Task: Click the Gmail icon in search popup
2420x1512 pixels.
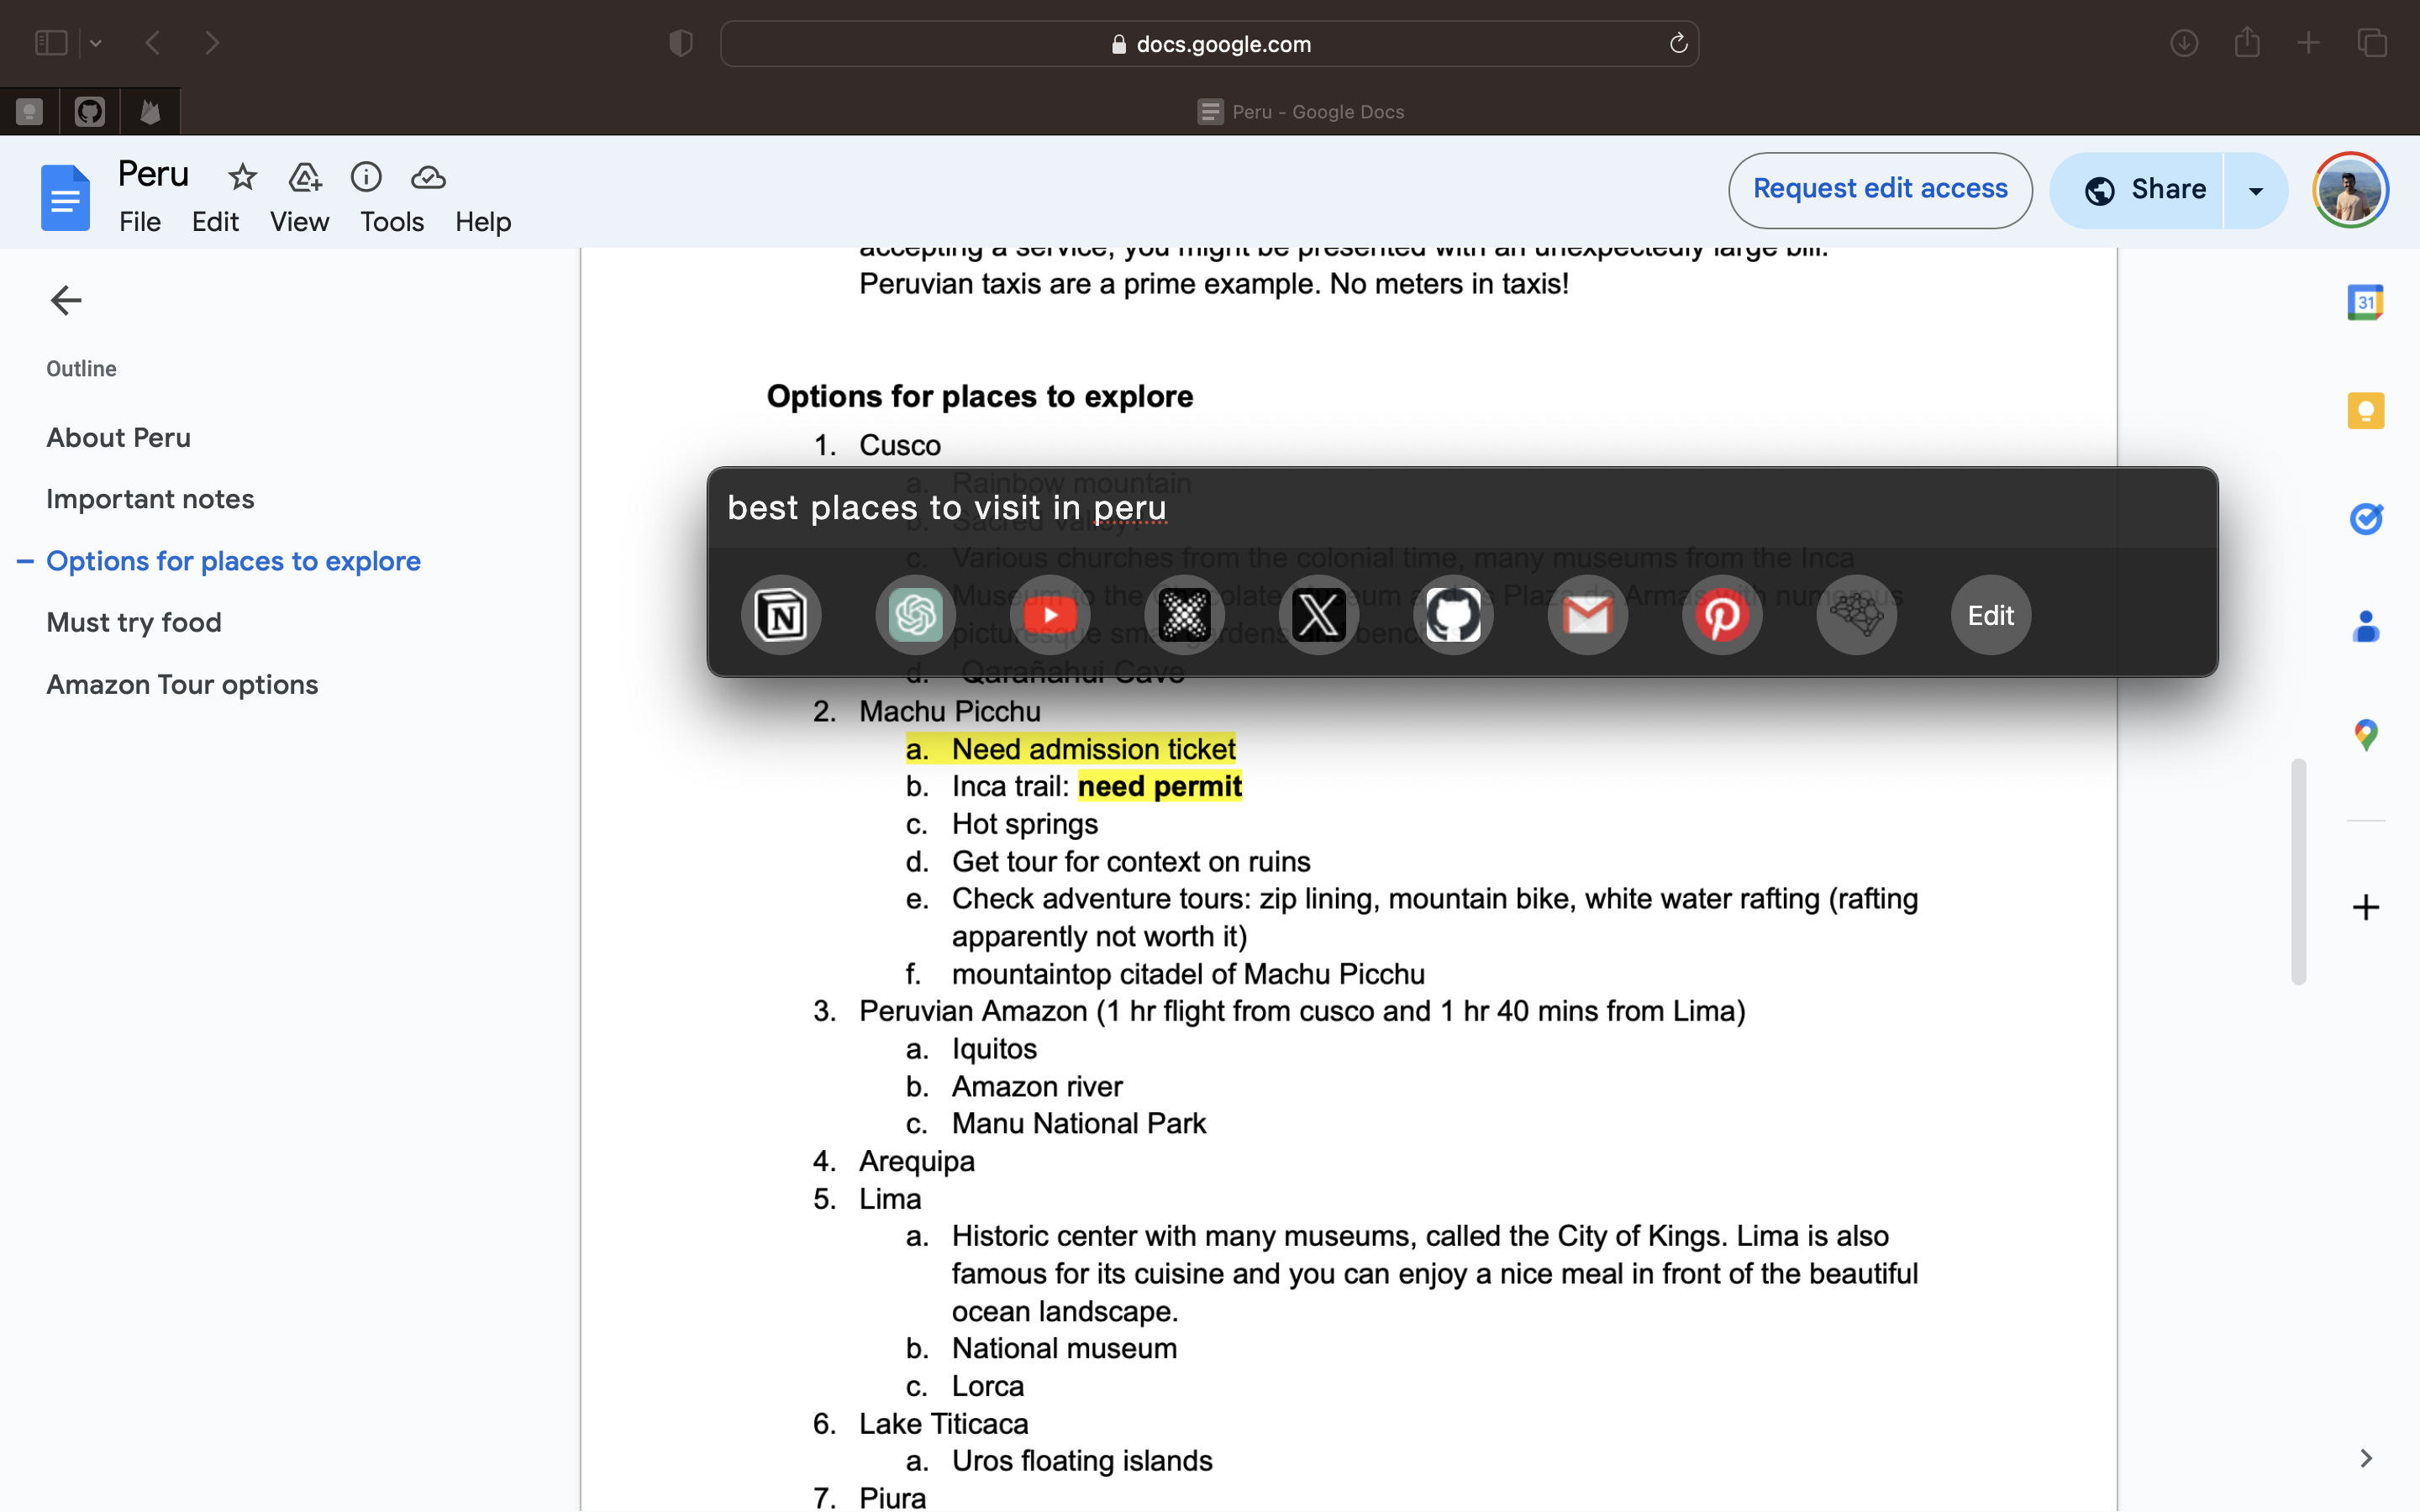Action: pyautogui.click(x=1587, y=615)
